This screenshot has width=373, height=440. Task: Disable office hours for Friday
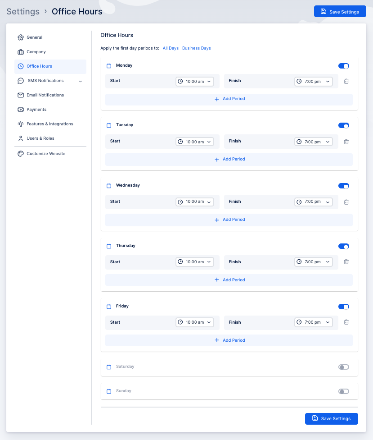[x=344, y=307]
